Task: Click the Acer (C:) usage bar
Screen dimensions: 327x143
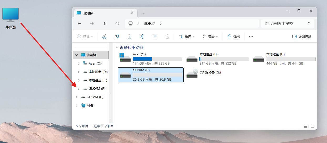Action: [158, 59]
